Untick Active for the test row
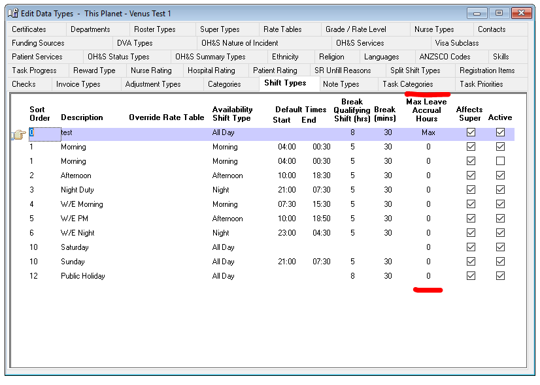Image resolution: width=540 pixels, height=385 pixels. (500, 132)
